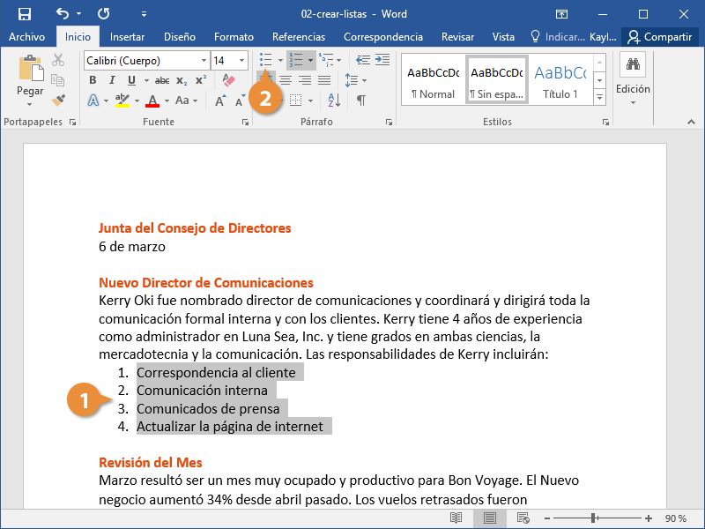Justify the paragraph text
Viewport: 705px width, 529px height.
pos(324,80)
